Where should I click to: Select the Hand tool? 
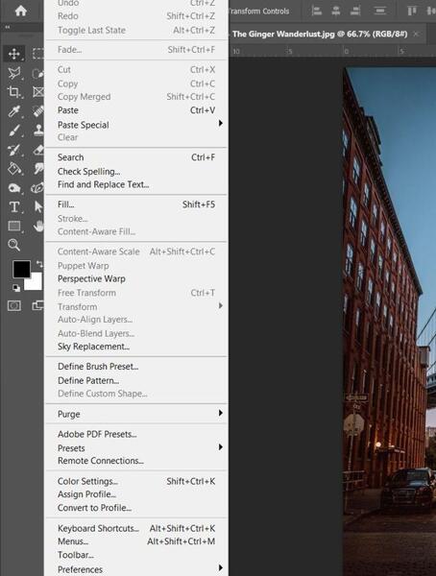(38, 226)
